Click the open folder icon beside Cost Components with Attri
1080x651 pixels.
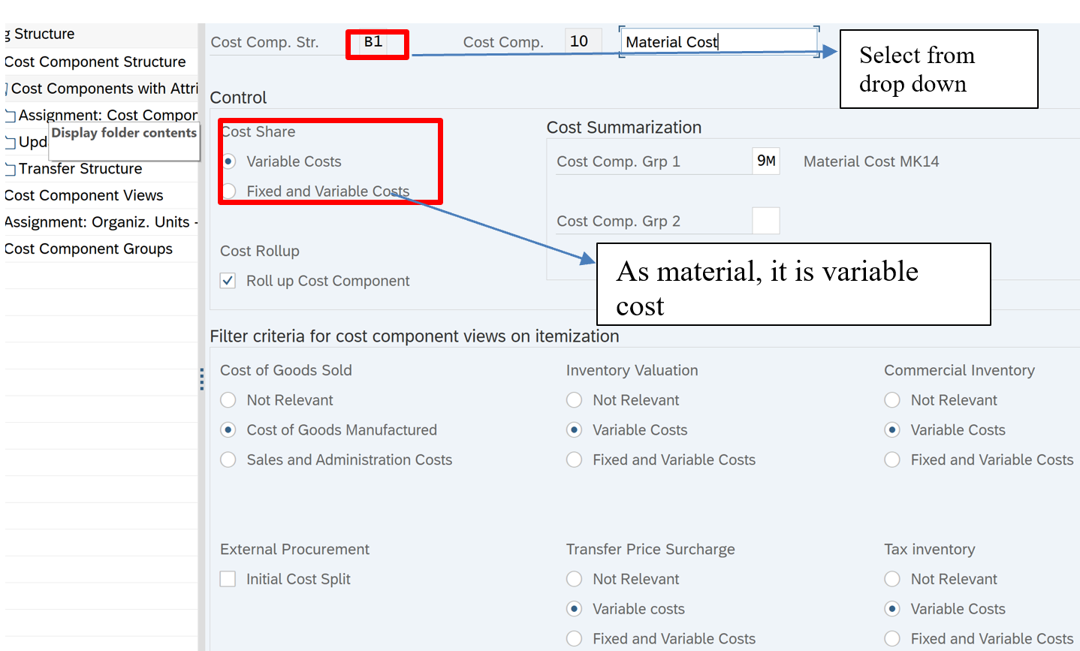click(7, 89)
